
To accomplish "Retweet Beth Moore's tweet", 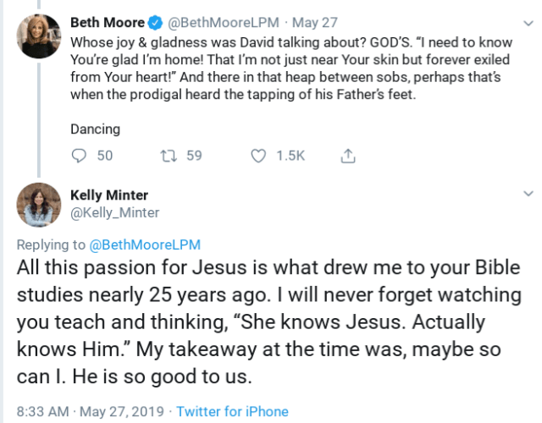I will click(167, 155).
